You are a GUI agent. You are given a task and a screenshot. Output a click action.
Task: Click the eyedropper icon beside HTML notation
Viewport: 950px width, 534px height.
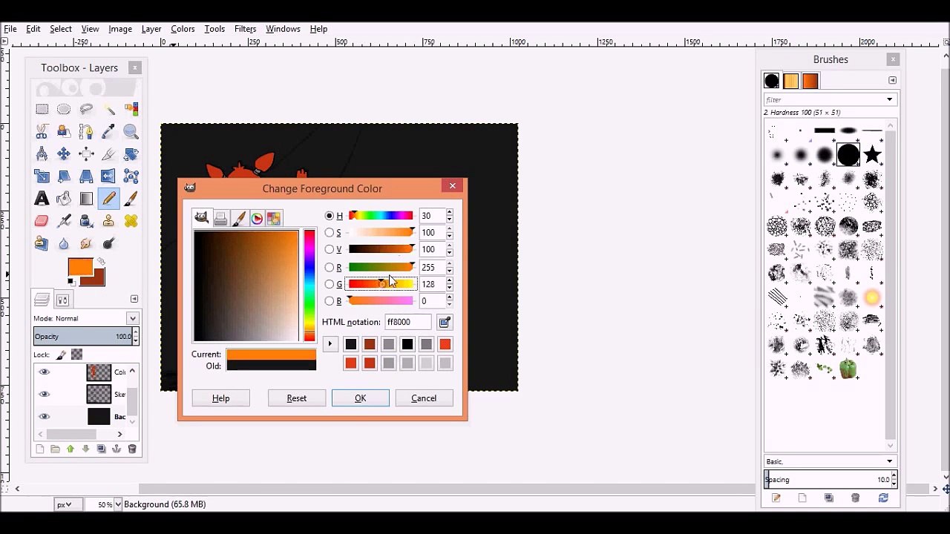point(444,322)
